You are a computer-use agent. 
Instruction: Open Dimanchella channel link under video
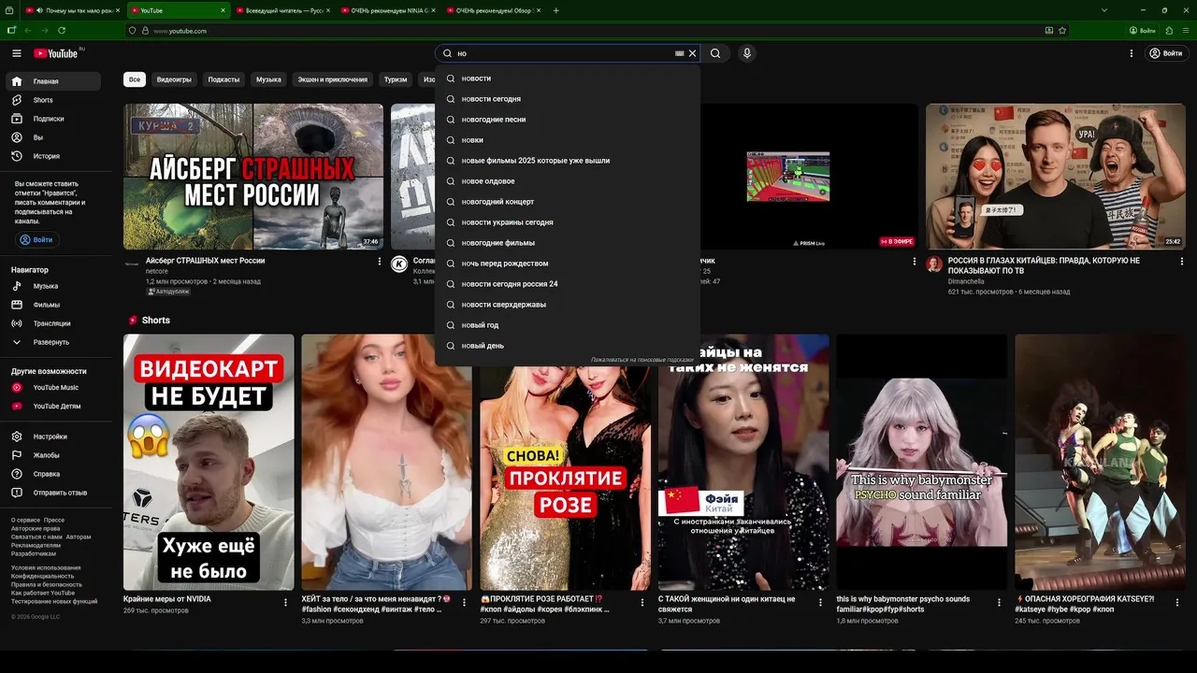point(967,281)
